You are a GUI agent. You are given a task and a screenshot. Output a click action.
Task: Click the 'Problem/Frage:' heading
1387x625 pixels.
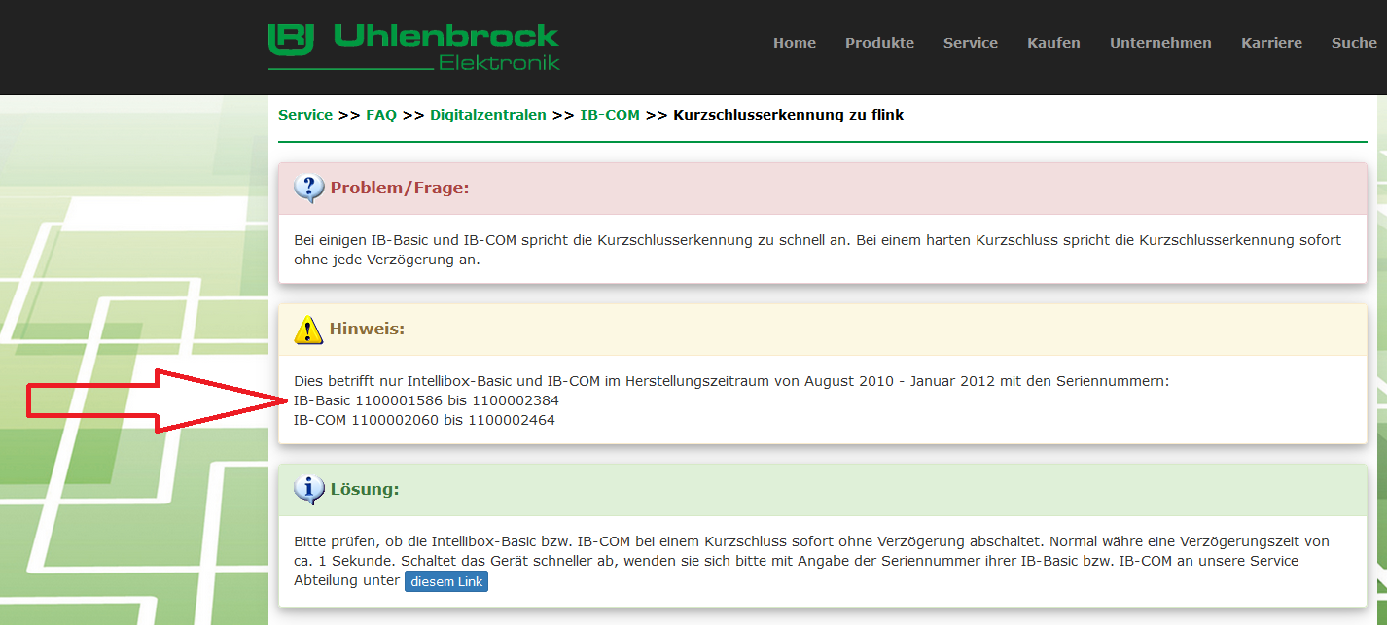(400, 188)
